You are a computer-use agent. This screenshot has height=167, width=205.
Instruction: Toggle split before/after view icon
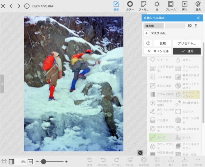point(148,43)
